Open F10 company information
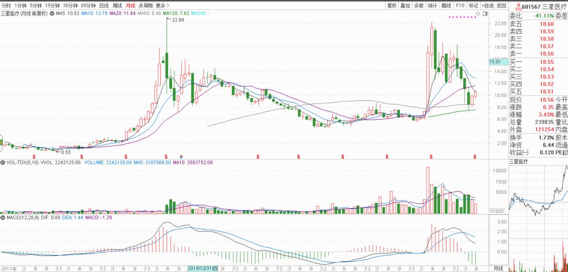 click(x=460, y=6)
